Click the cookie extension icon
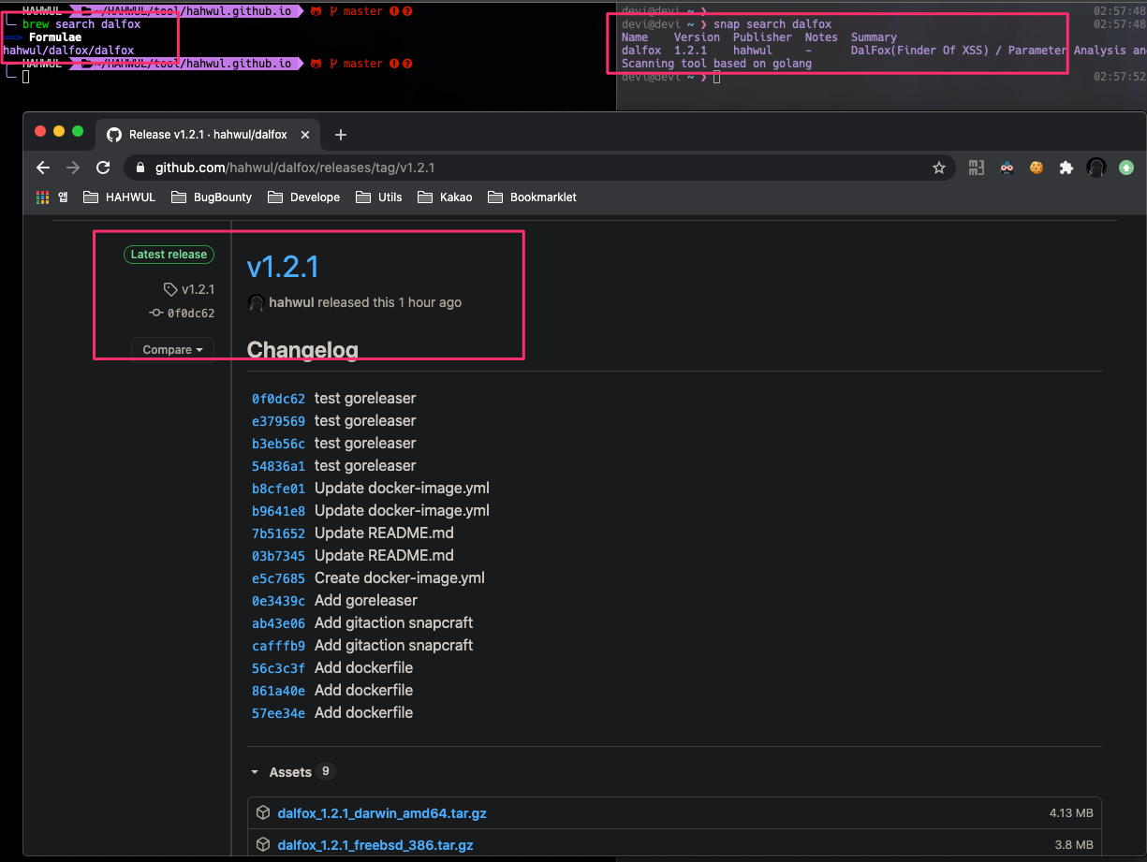This screenshot has width=1147, height=862. tap(1037, 168)
